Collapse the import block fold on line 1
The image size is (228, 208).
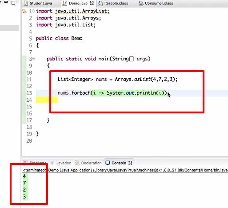[34, 11]
